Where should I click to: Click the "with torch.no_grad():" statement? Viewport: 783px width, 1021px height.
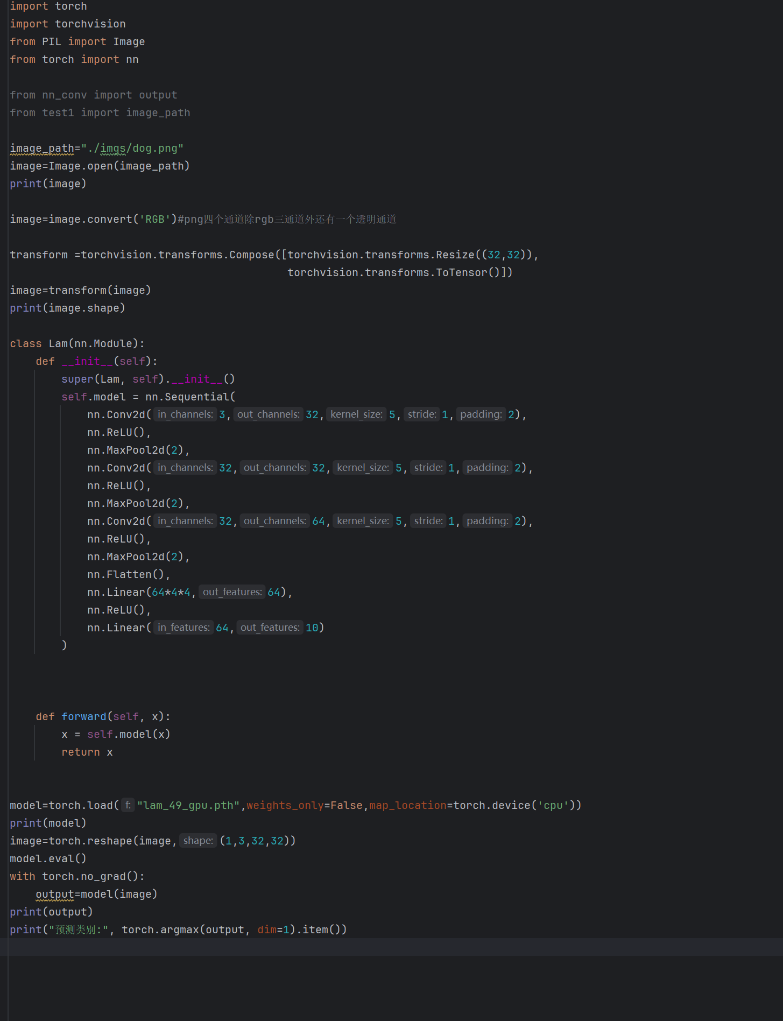tap(77, 876)
